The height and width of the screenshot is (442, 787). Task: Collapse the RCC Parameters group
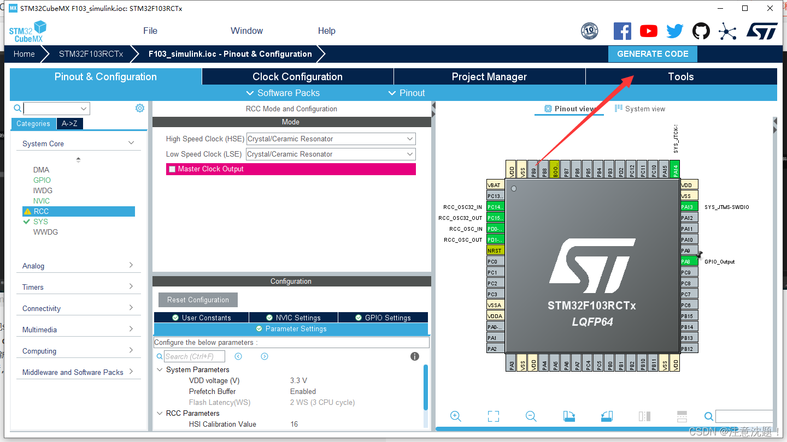160,413
